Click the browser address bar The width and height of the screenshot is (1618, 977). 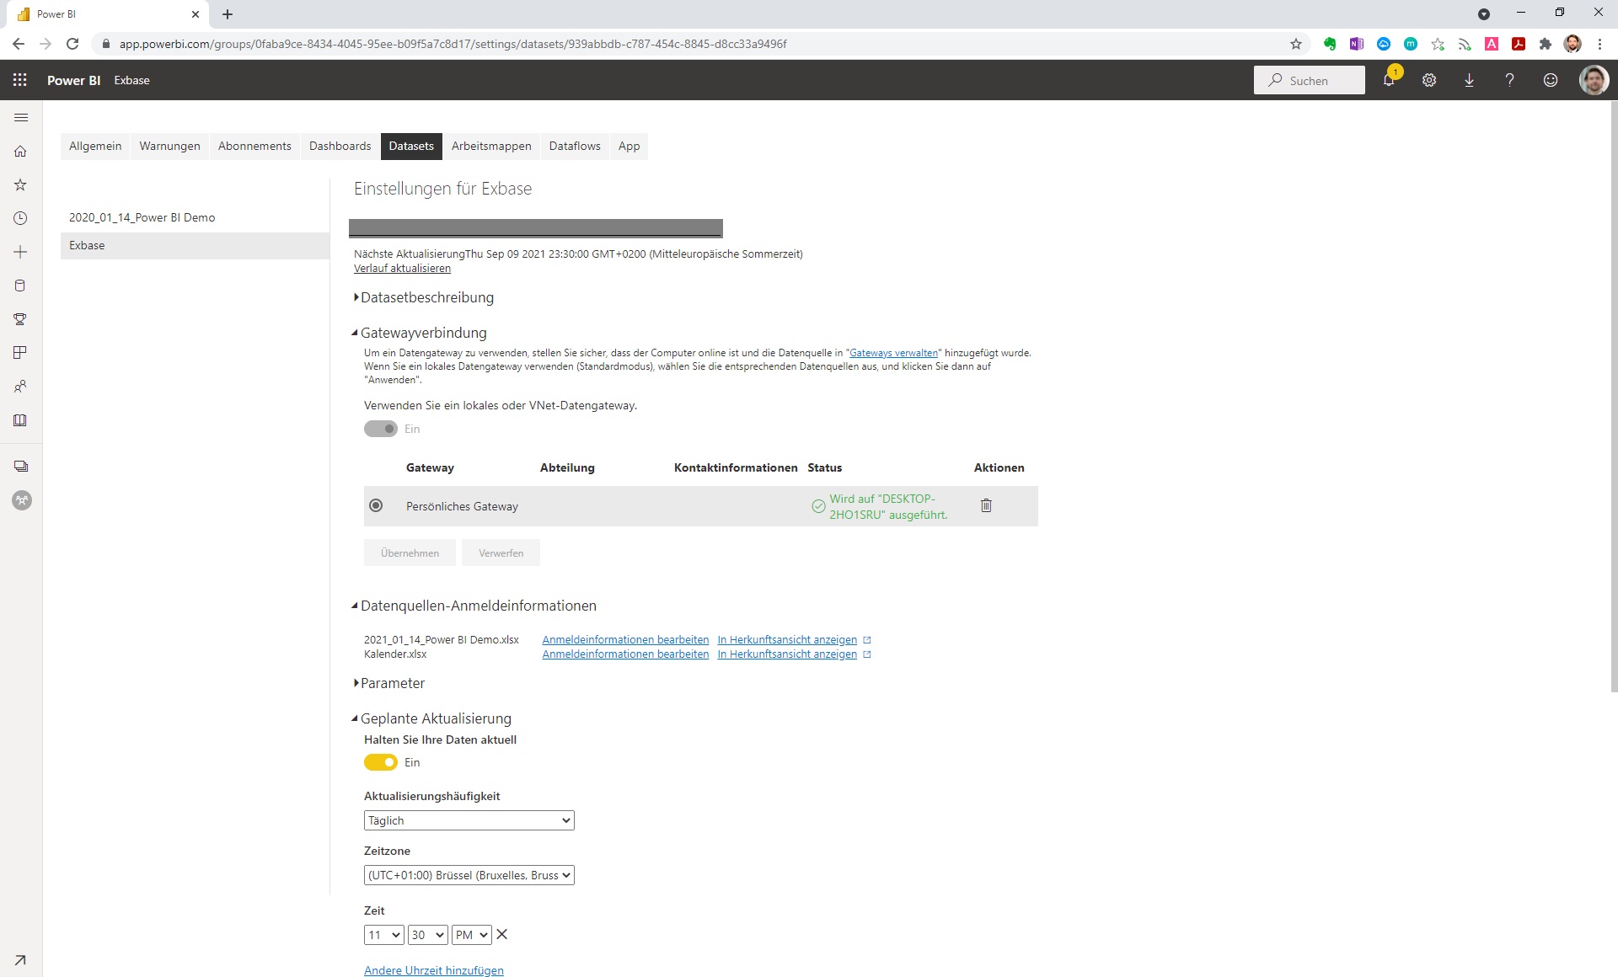click(699, 44)
